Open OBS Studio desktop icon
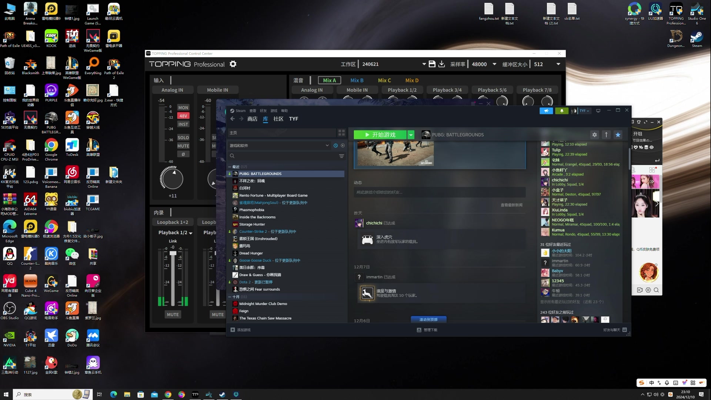This screenshot has width=711, height=400. pyautogui.click(x=9, y=311)
